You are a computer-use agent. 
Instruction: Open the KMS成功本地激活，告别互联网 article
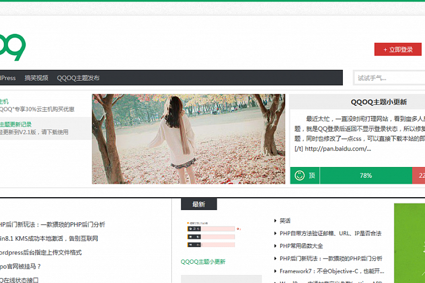pyautogui.click(x=49, y=239)
